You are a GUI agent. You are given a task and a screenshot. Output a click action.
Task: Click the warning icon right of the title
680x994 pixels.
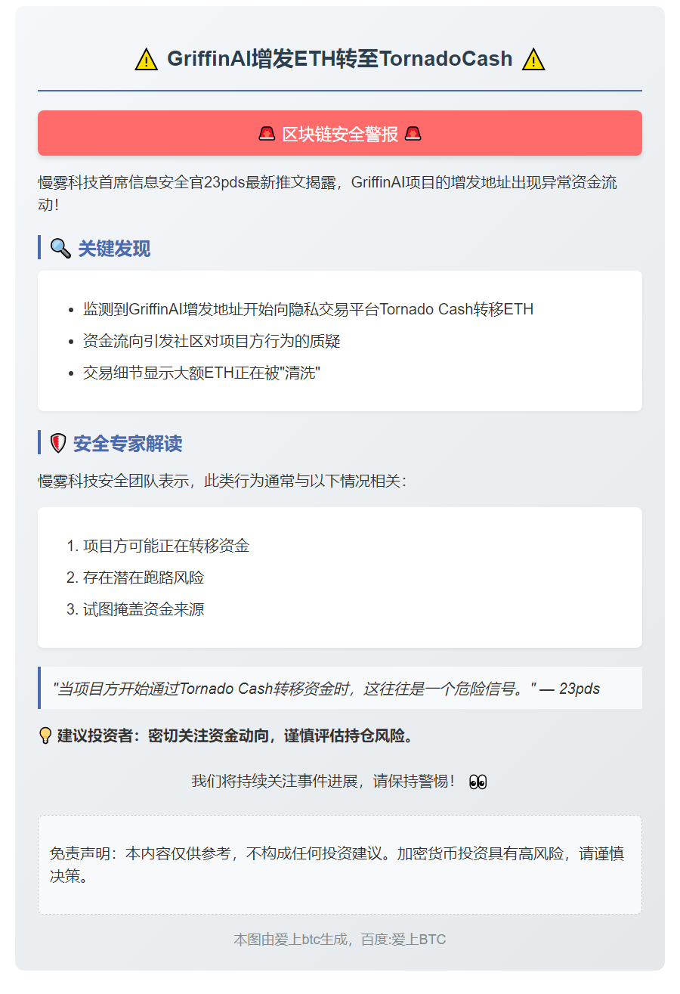click(533, 59)
